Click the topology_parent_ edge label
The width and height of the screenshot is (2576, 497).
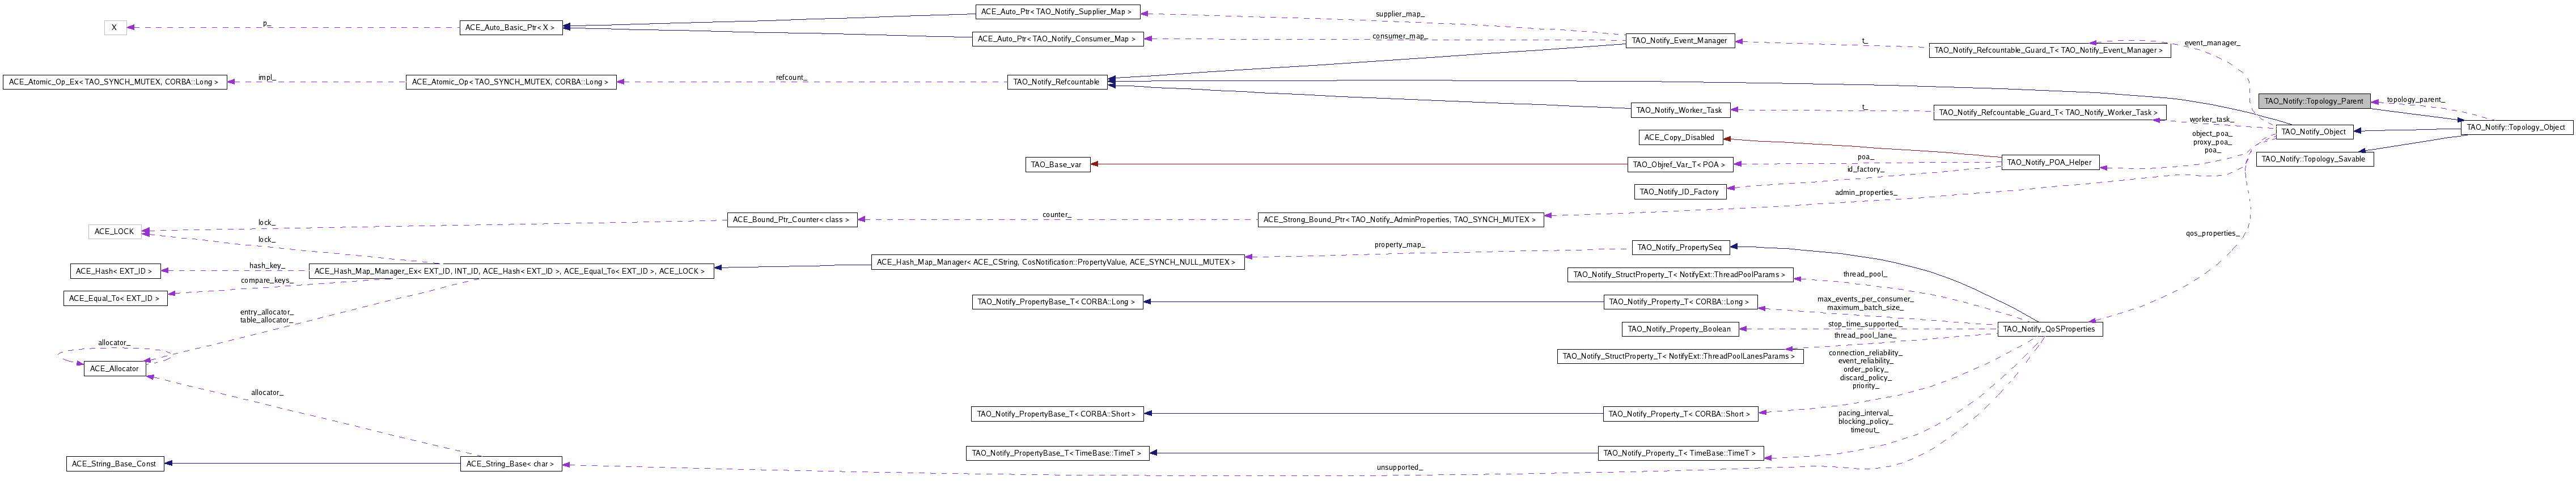2415,100
